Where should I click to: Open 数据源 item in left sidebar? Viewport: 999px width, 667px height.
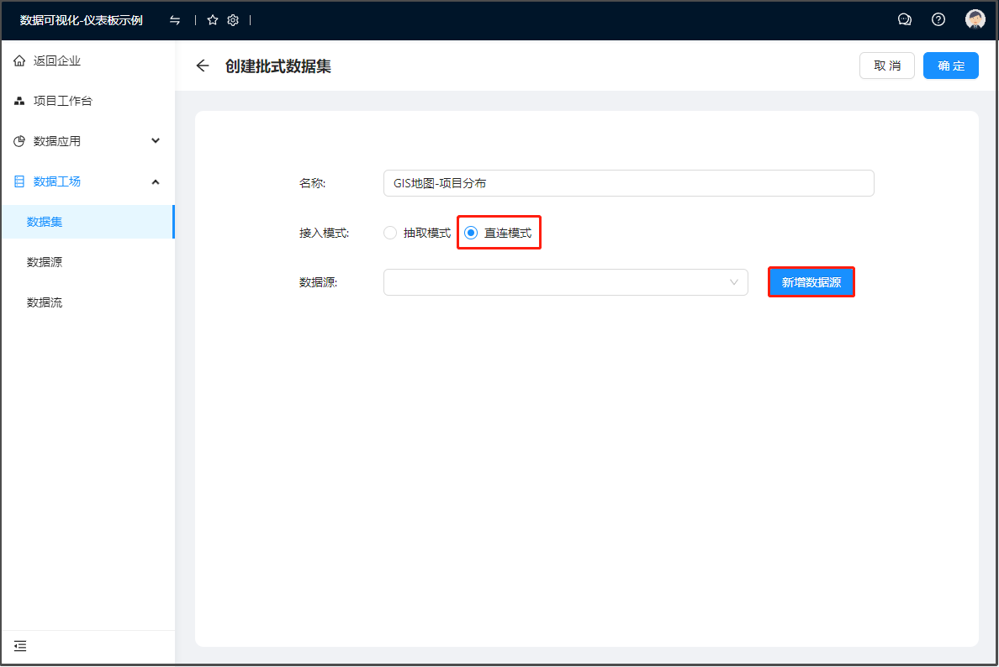[45, 262]
